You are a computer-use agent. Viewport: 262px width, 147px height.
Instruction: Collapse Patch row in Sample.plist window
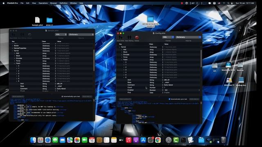click(15, 64)
